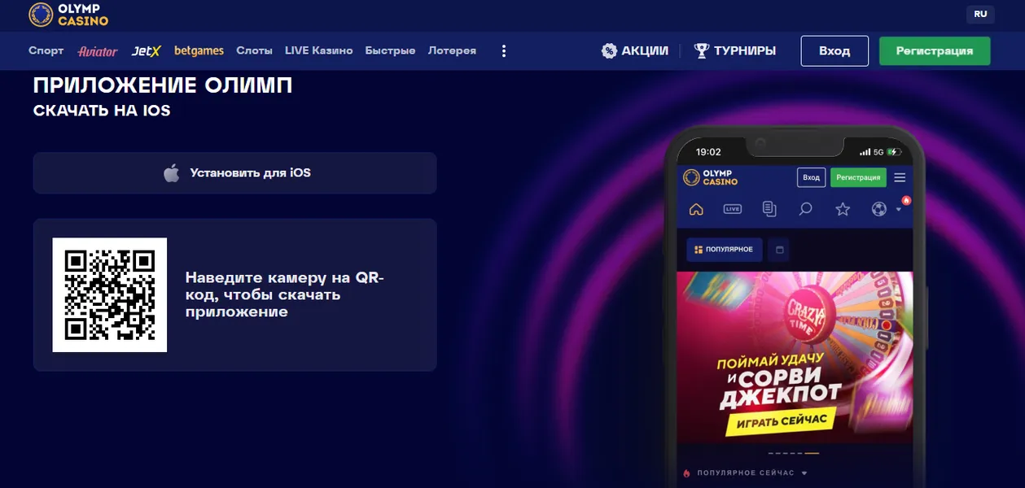Click the Olymp Casino logo
Image resolution: width=1025 pixels, height=488 pixels.
pos(68,15)
